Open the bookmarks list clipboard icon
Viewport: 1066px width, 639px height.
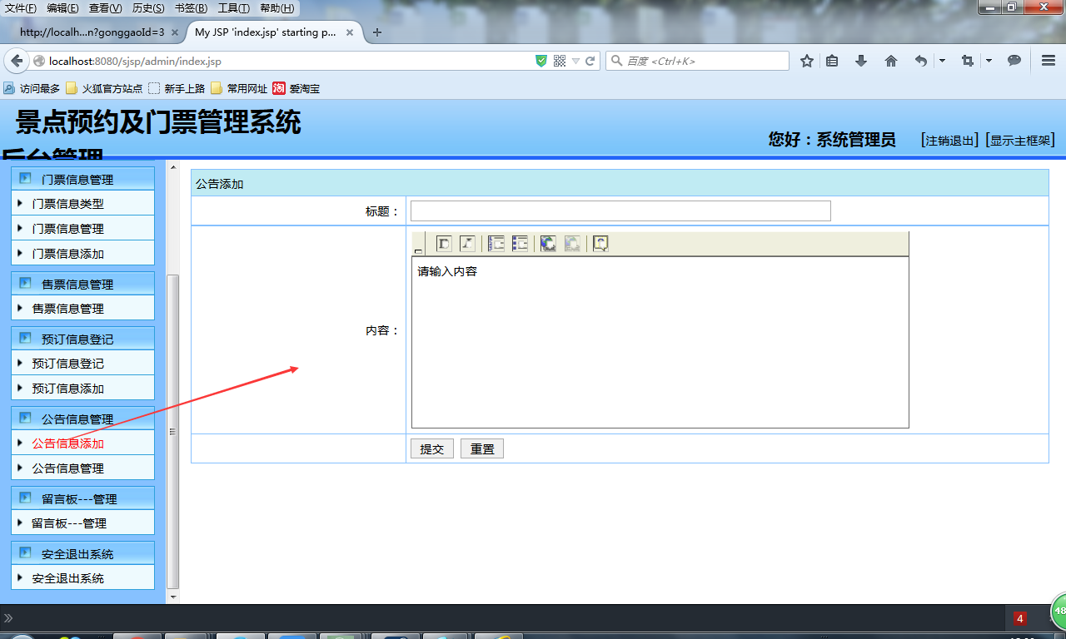point(832,61)
